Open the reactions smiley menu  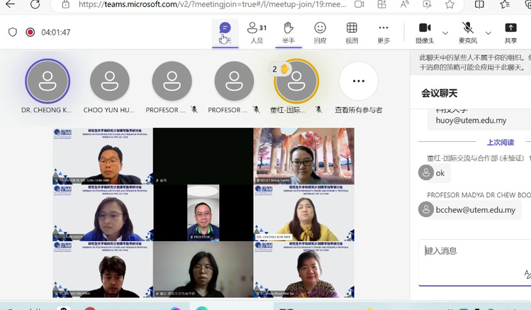click(320, 32)
